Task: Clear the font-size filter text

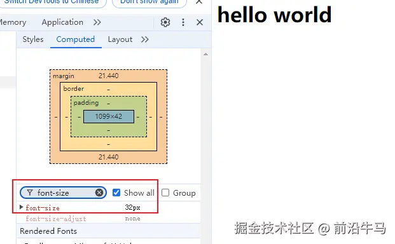Action: coord(99,193)
